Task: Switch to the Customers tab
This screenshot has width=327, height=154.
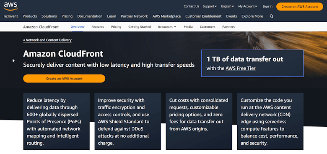Action: pyautogui.click(x=208, y=27)
